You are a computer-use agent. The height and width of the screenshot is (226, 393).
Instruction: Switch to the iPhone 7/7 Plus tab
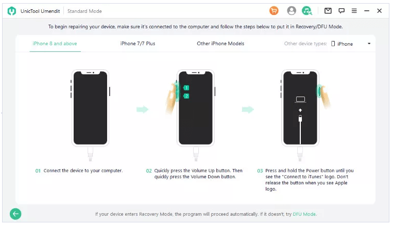pyautogui.click(x=138, y=44)
